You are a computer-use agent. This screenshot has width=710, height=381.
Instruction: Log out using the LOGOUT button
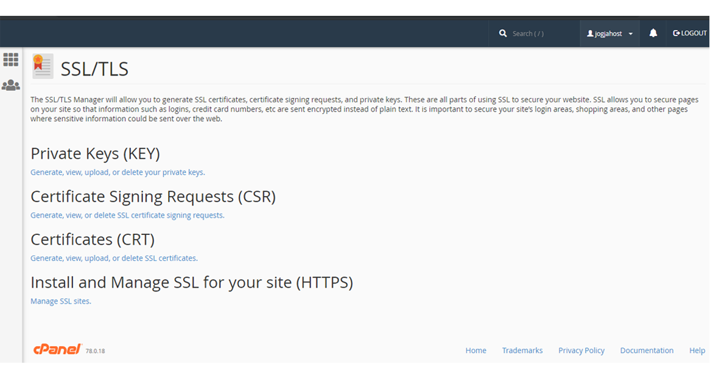click(x=689, y=33)
